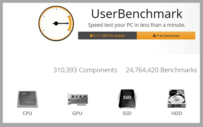This screenshot has height=127, width=203.
Task: Click the GPU text label
Action: [77, 113]
